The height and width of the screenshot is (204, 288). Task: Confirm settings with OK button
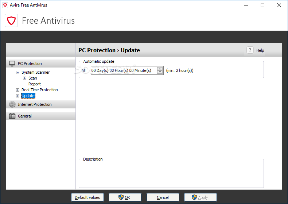click(x=125, y=197)
